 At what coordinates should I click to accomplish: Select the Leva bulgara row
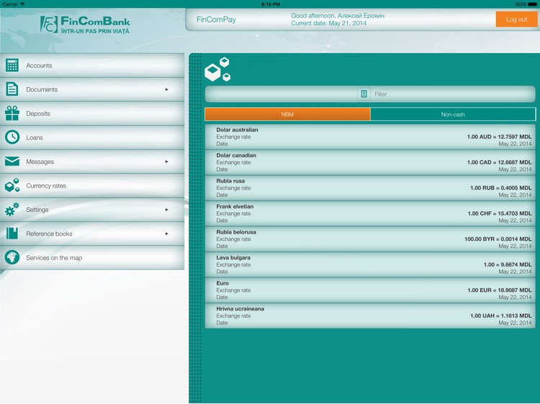point(370,265)
